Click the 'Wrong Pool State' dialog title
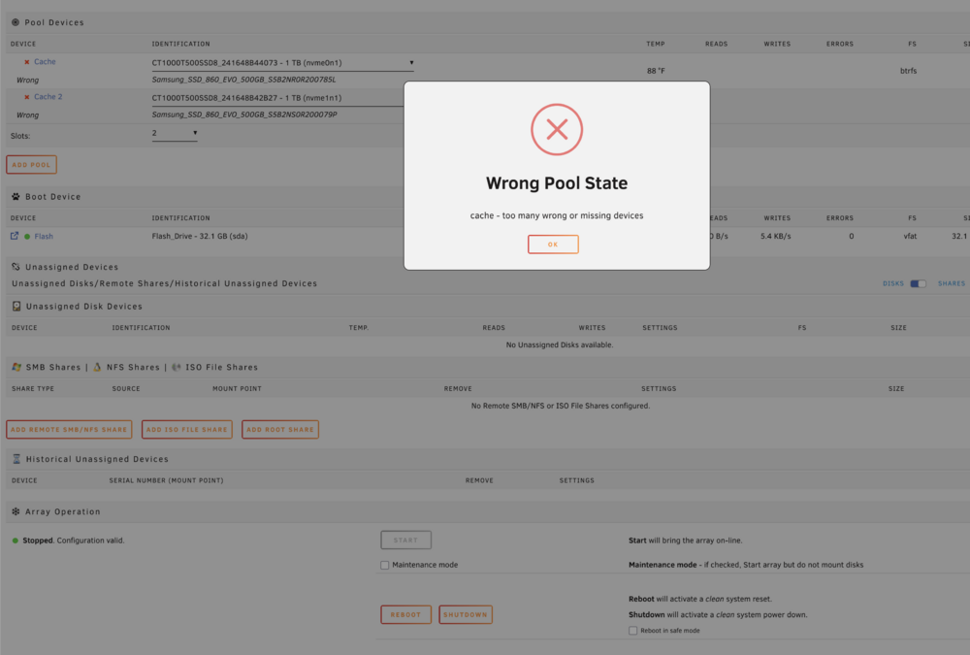Image resolution: width=970 pixels, height=655 pixels. (x=557, y=183)
